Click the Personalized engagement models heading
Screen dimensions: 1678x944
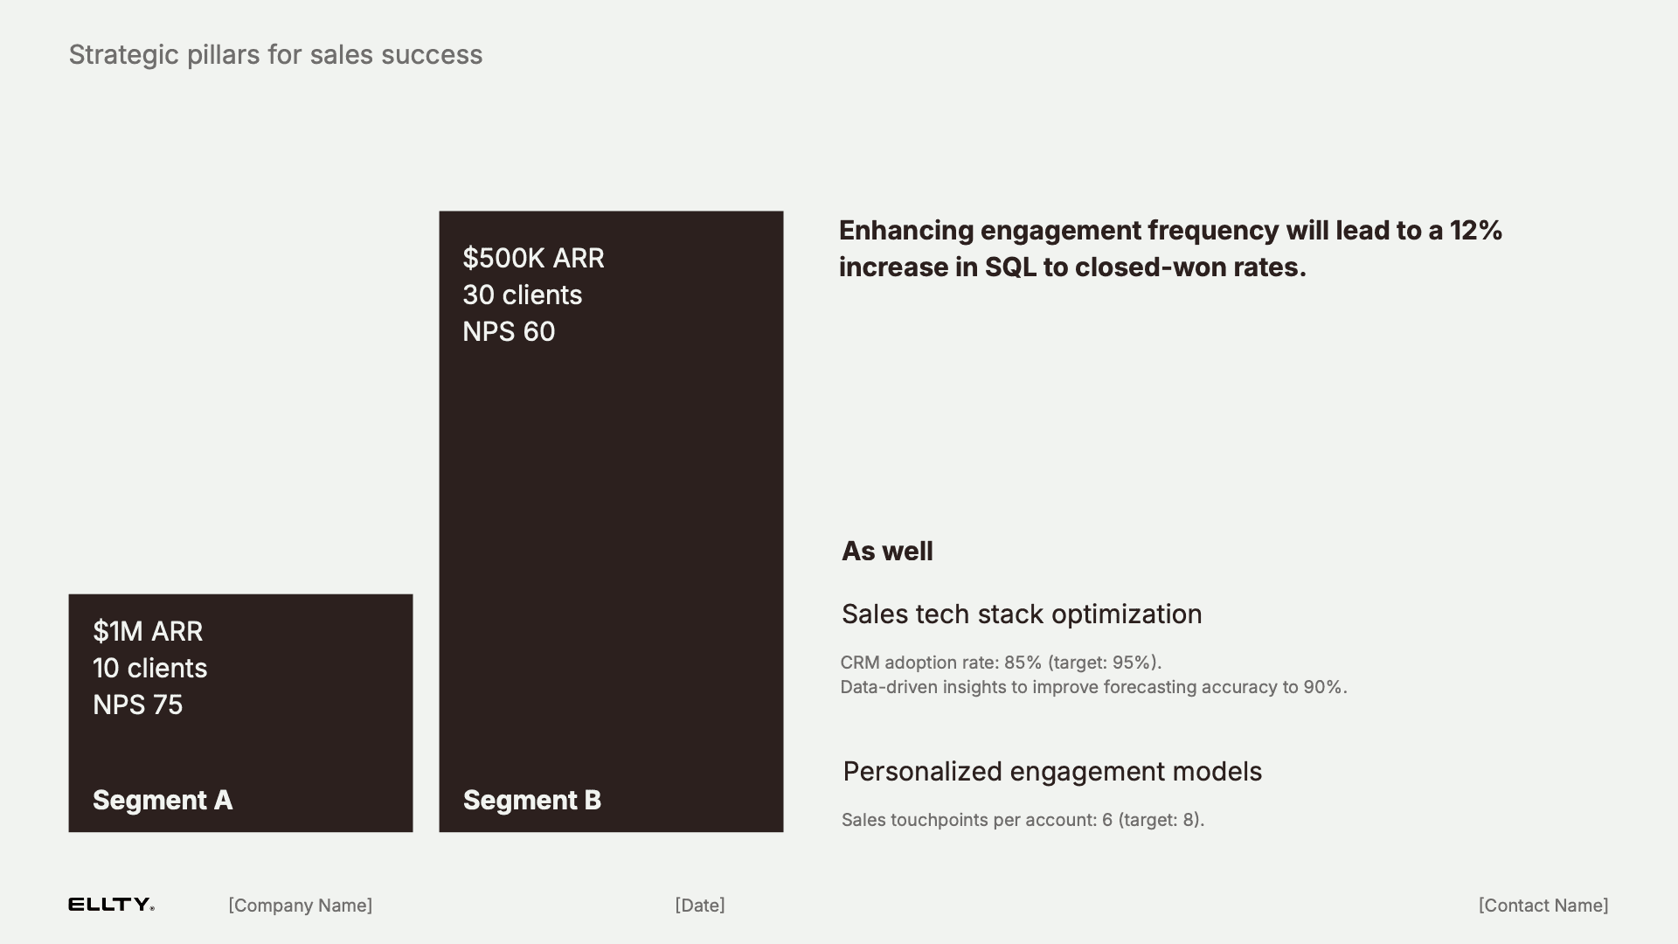click(1052, 772)
